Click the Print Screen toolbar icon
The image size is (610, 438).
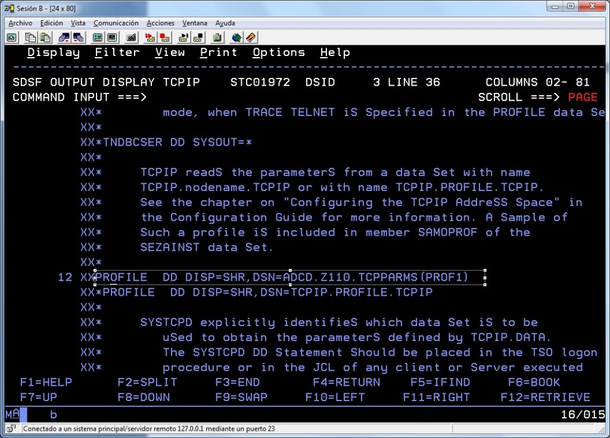click(12, 37)
